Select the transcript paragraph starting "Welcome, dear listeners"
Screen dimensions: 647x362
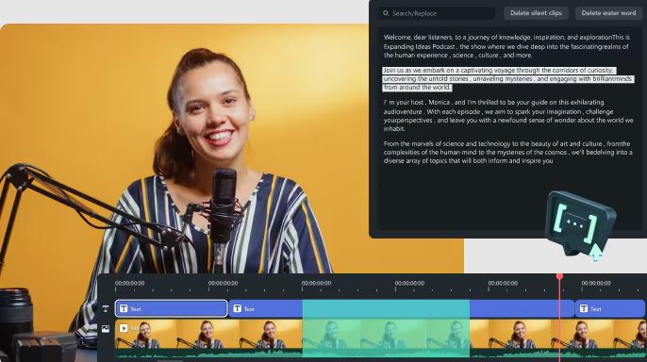pyautogui.click(x=506, y=46)
